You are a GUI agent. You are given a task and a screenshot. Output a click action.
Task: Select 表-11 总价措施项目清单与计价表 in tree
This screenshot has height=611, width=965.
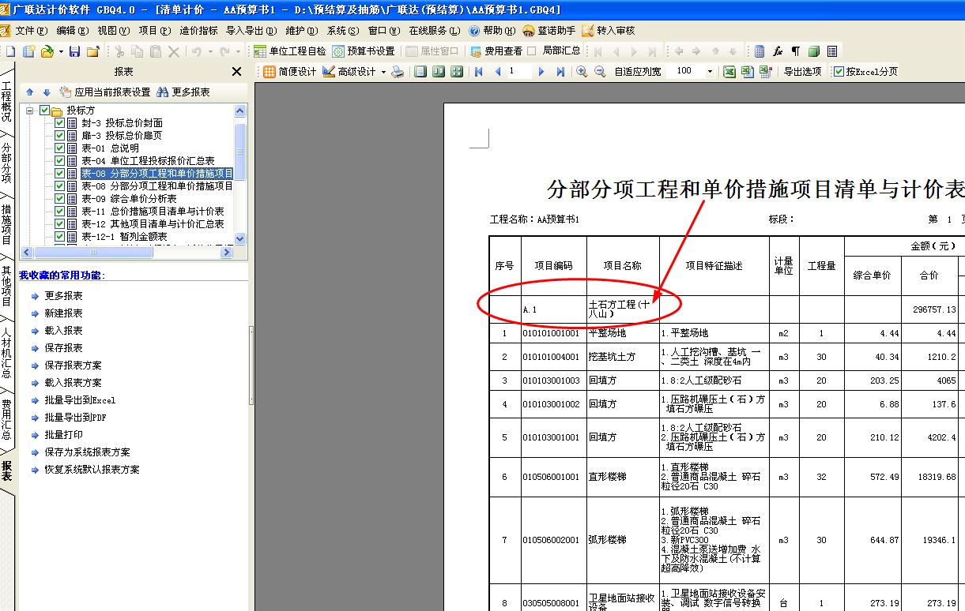click(153, 212)
